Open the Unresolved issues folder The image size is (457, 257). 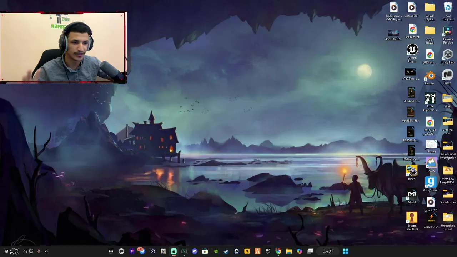point(448,221)
